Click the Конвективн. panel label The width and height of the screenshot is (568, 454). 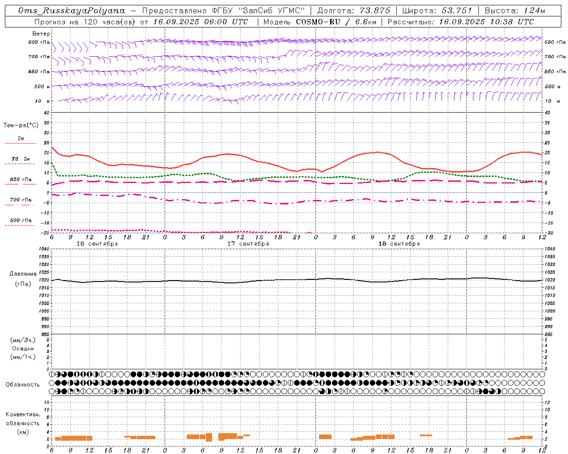tap(23, 415)
